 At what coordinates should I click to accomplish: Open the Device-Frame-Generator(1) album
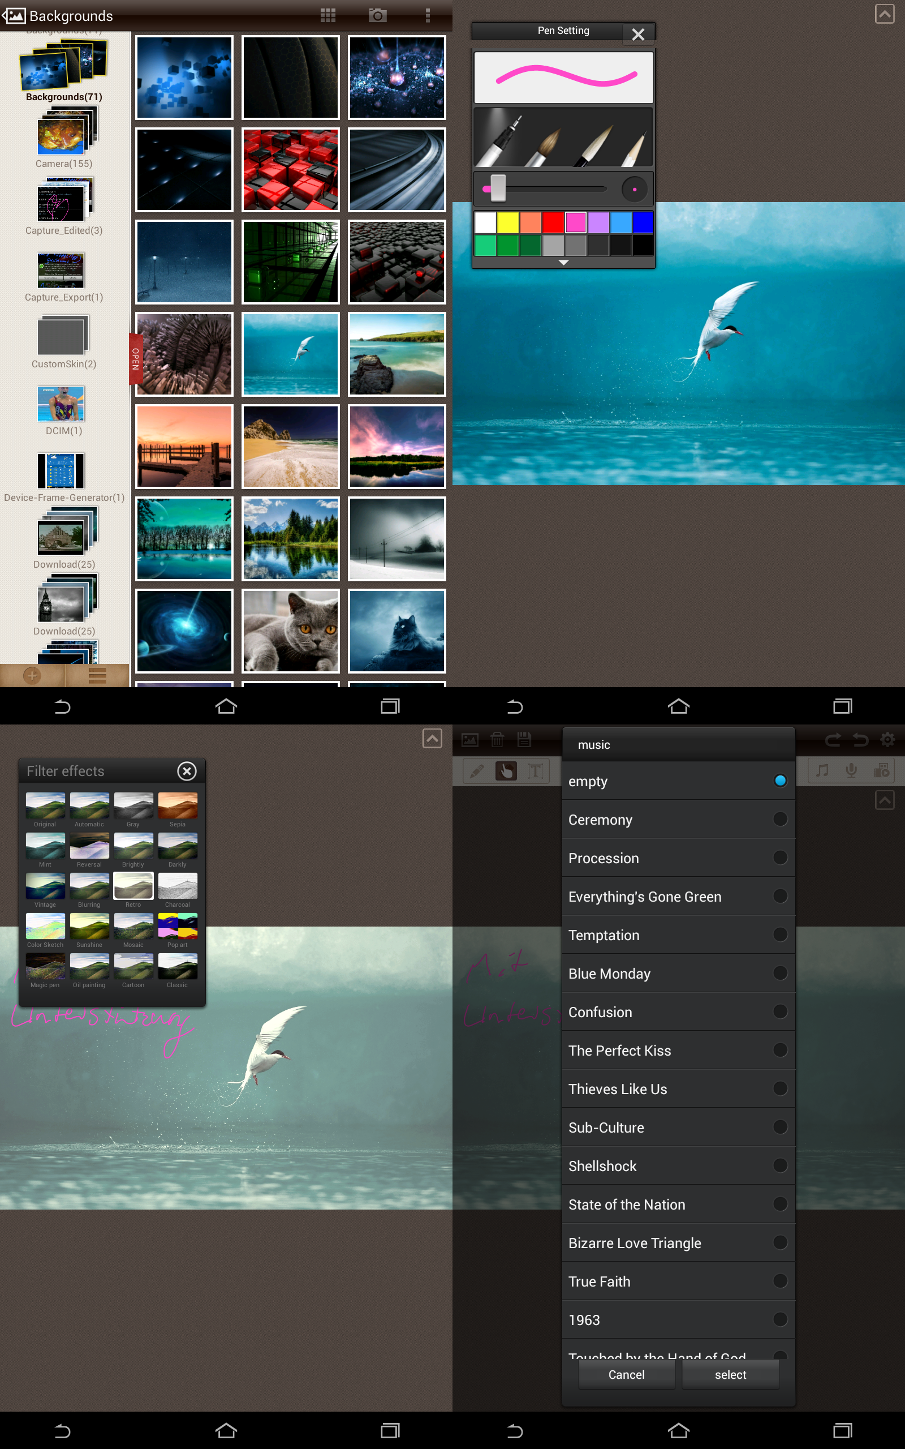(64, 477)
